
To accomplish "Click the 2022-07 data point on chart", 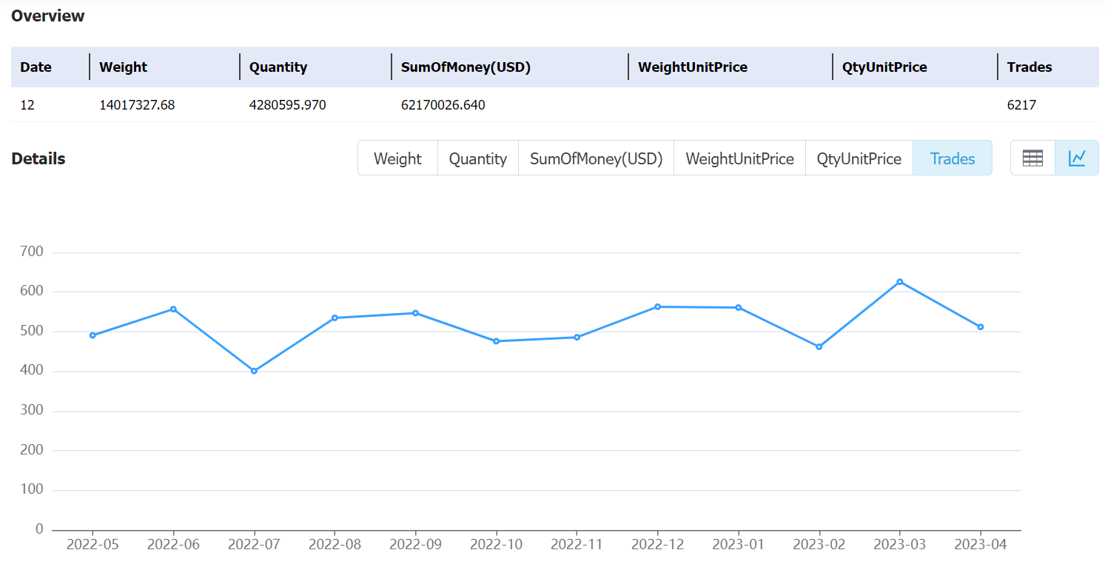I will [254, 371].
